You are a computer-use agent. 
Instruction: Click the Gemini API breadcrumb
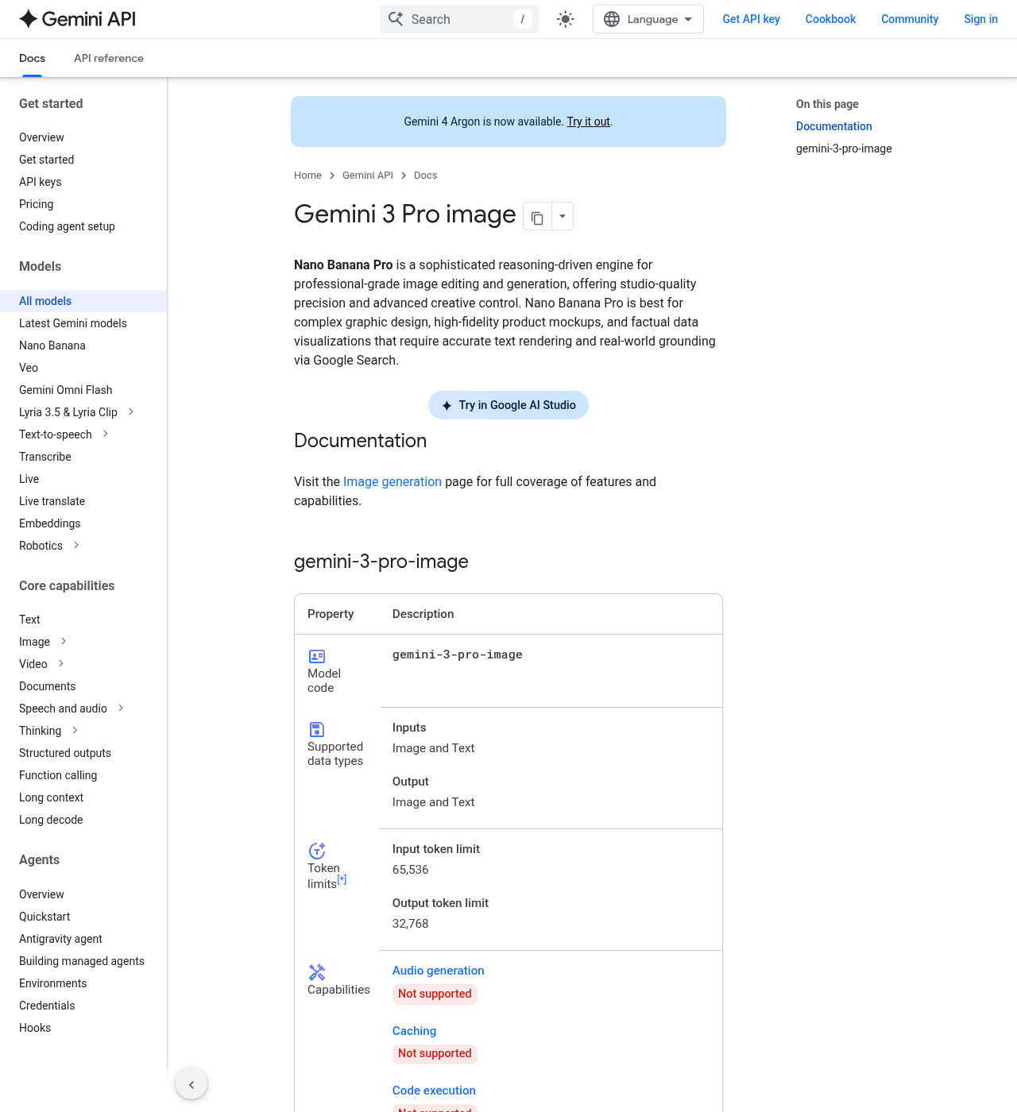point(368,176)
